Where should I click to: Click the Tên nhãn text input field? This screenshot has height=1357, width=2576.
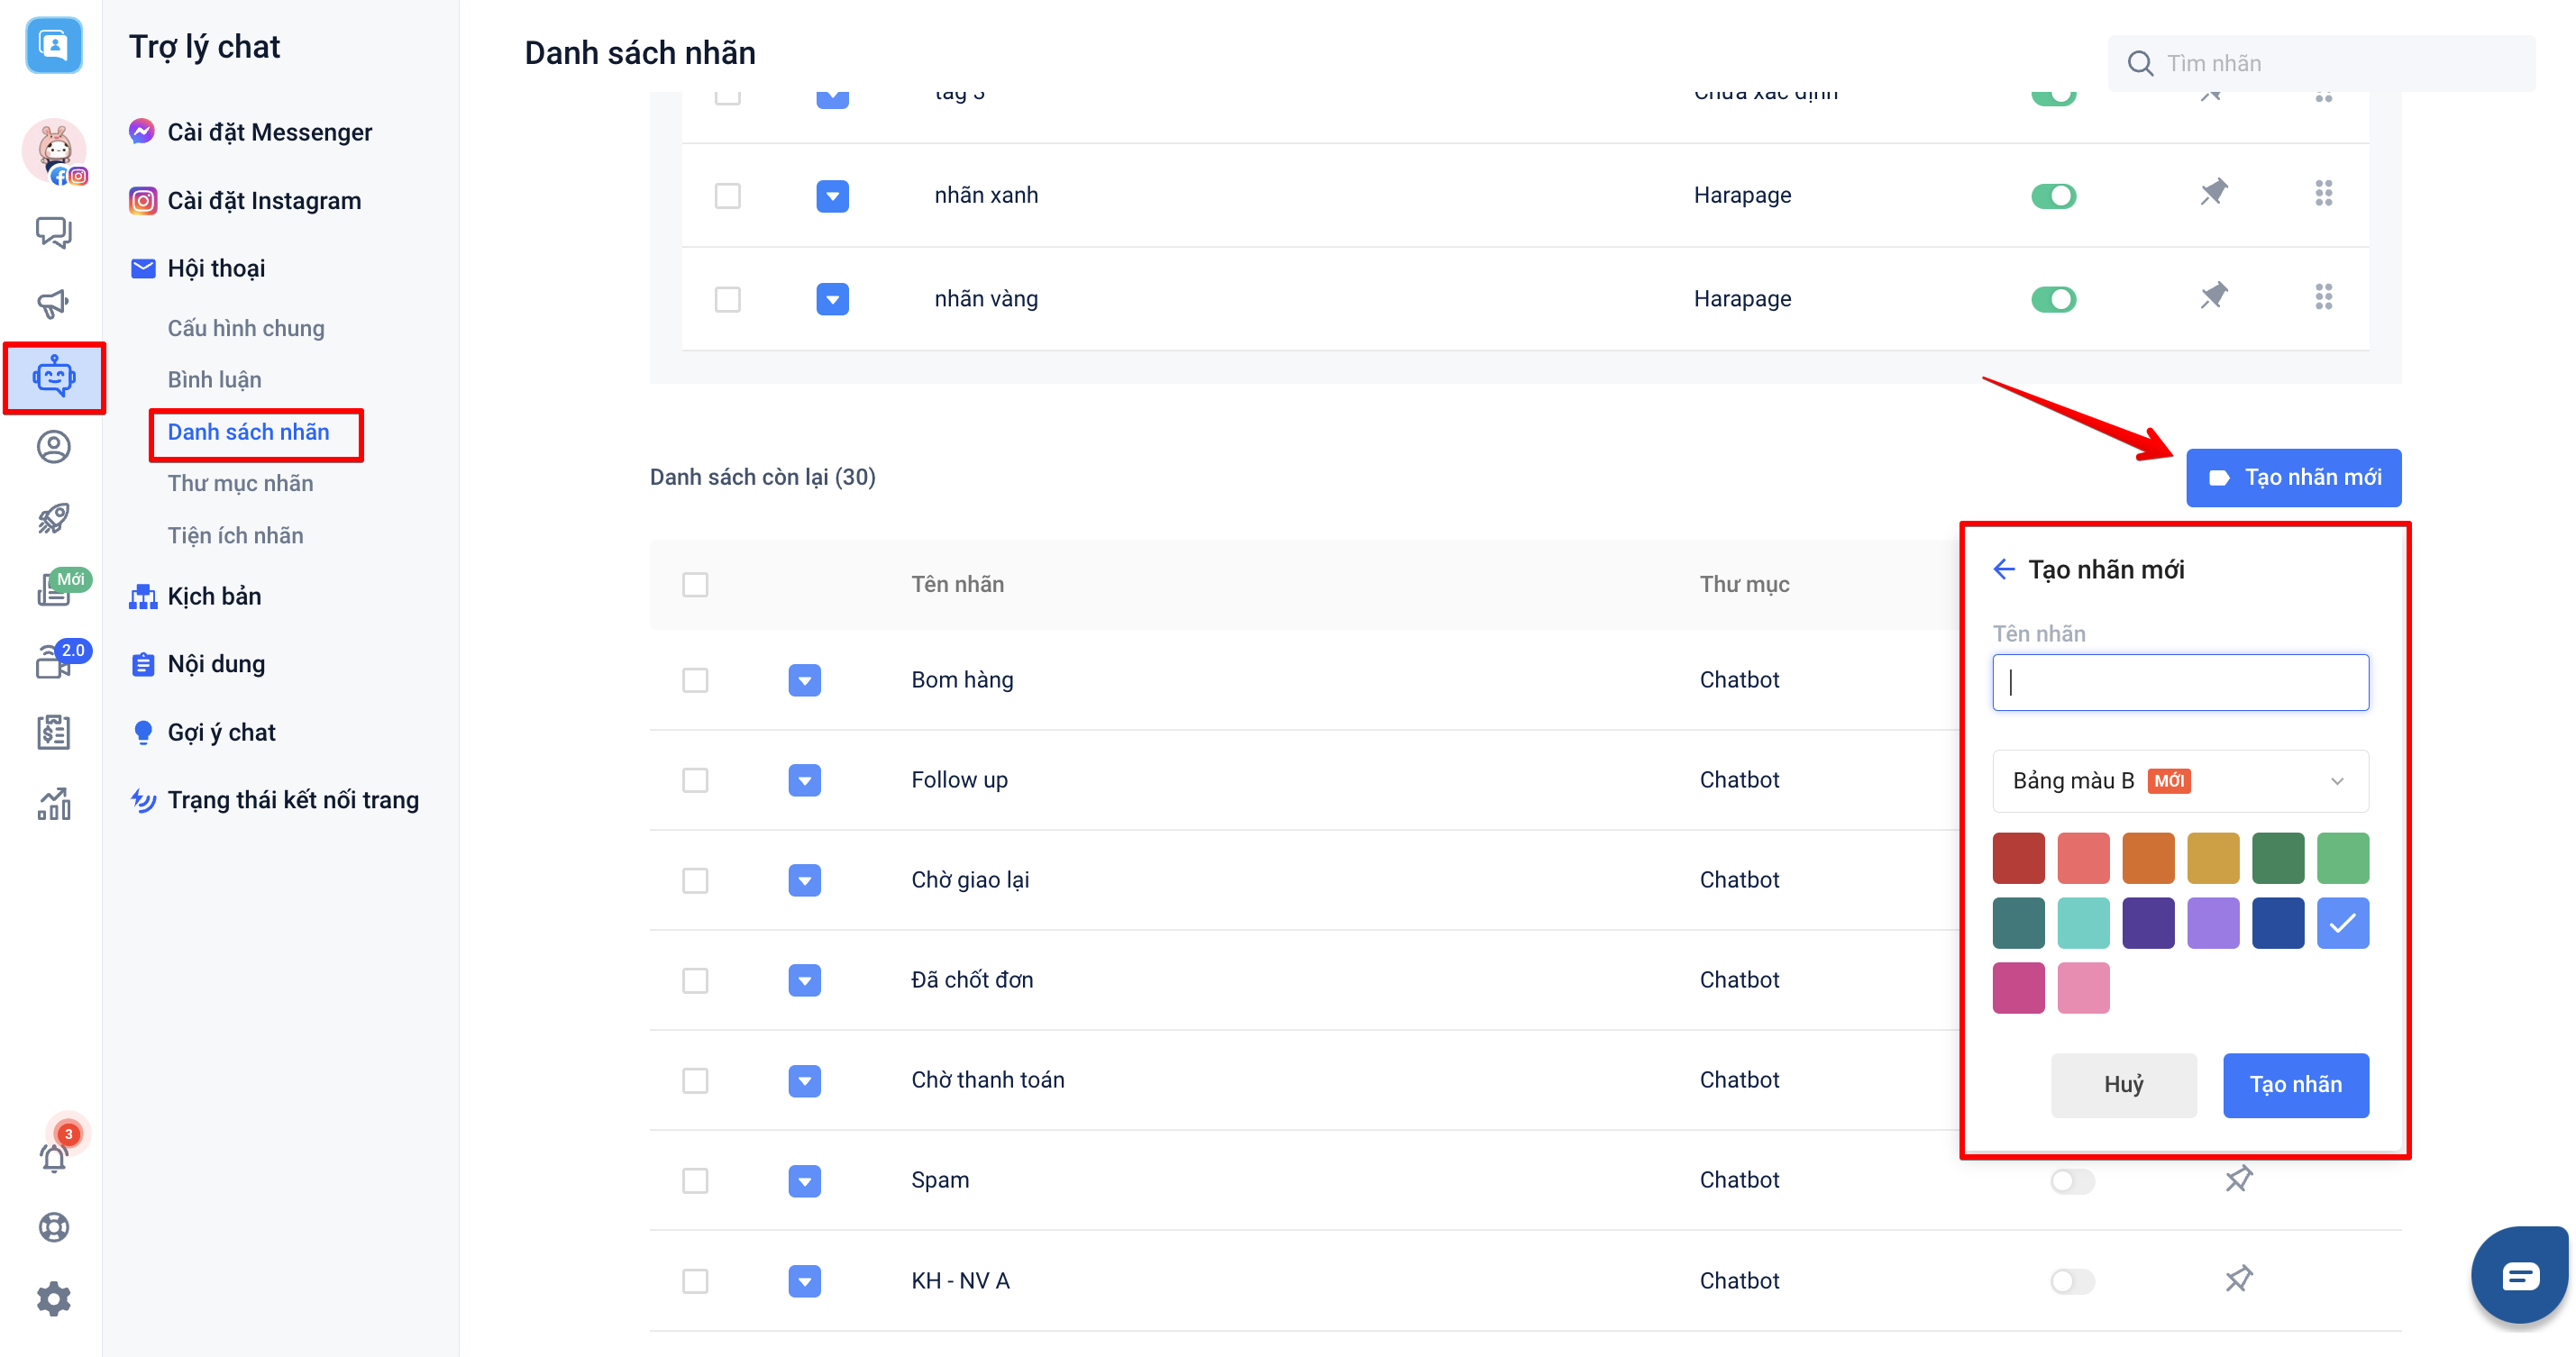click(x=2179, y=682)
